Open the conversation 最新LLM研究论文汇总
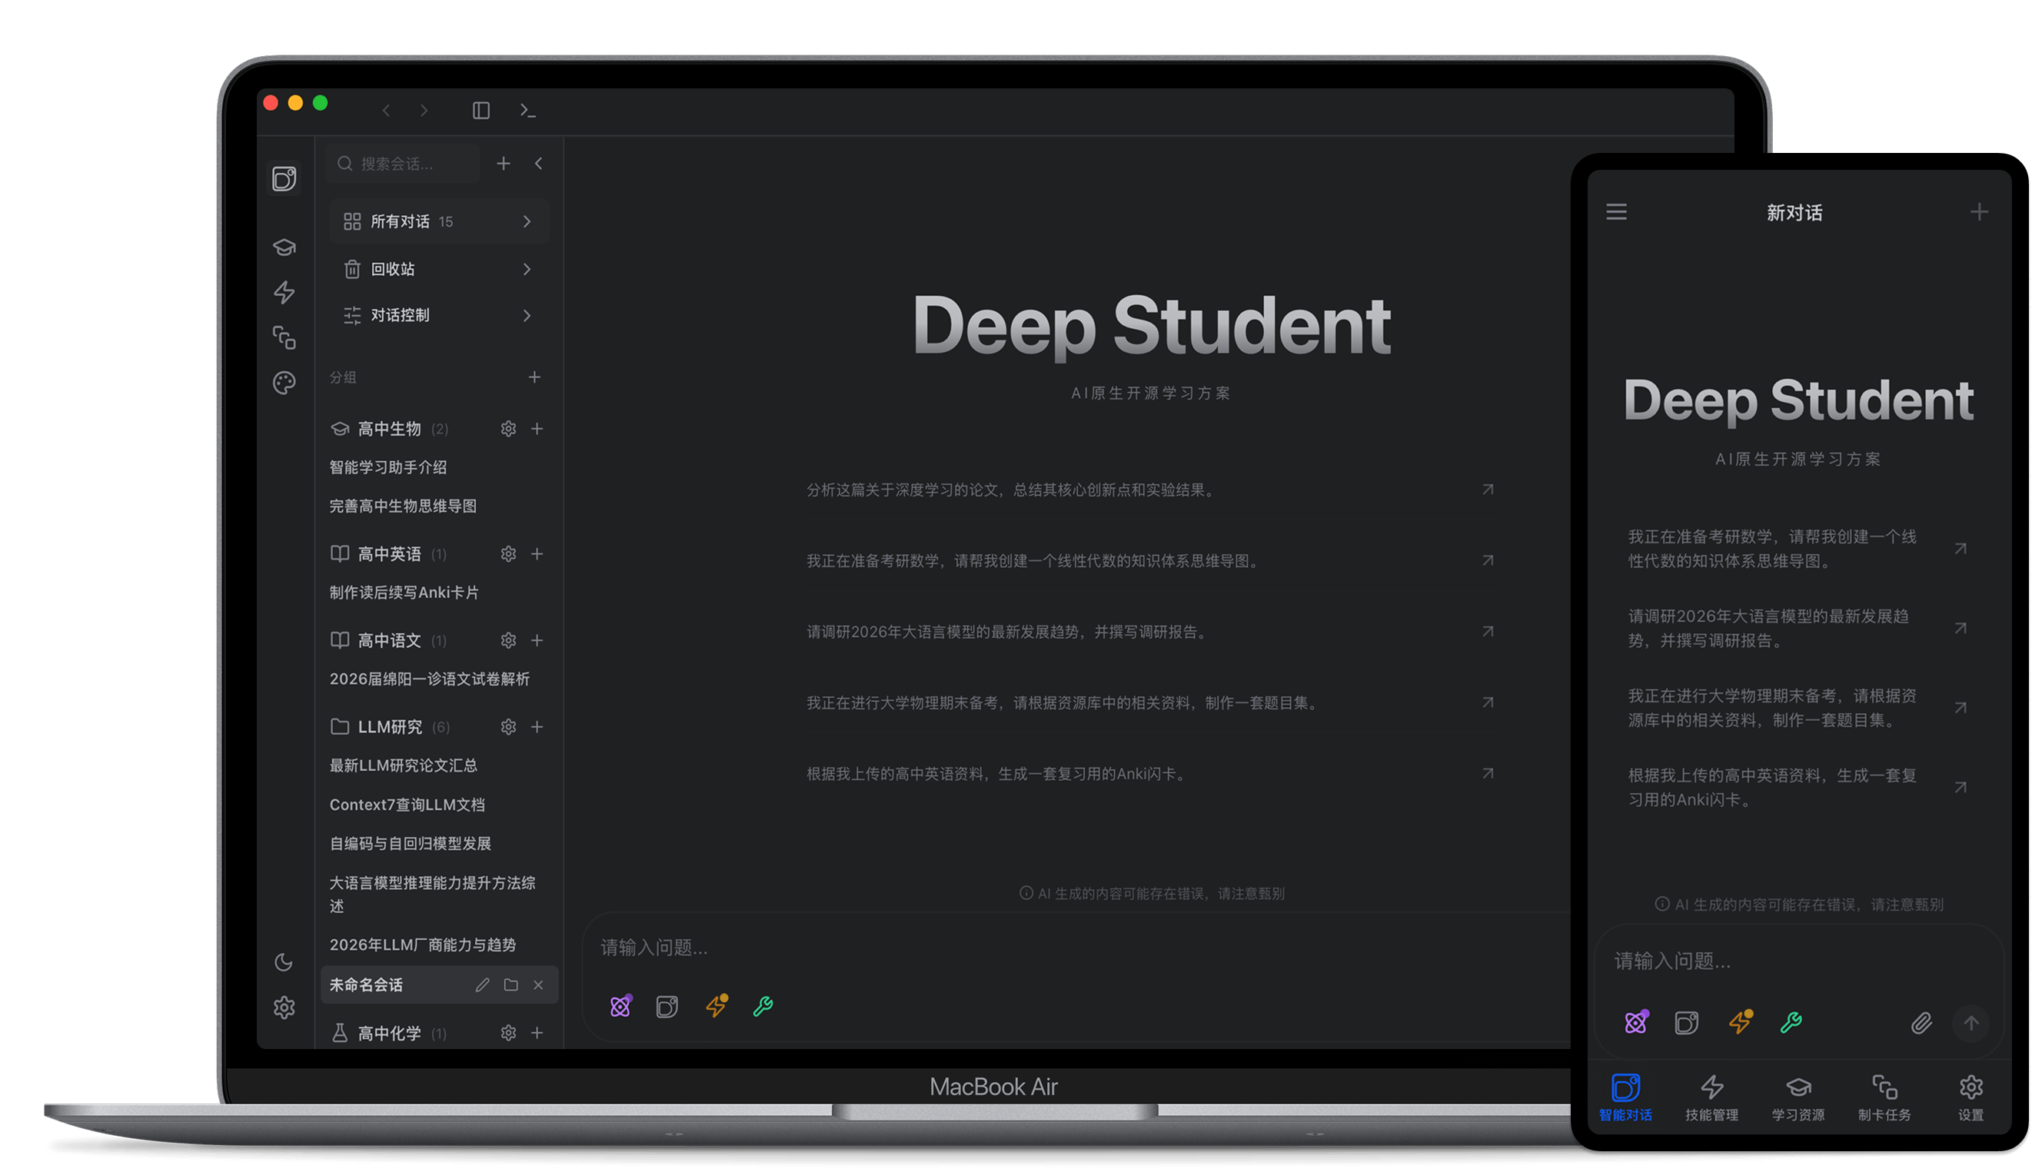Viewport: 2032px width, 1172px height. 404,765
